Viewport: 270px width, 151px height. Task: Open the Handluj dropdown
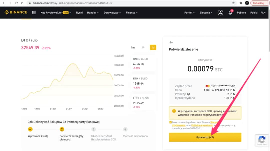click(91, 12)
